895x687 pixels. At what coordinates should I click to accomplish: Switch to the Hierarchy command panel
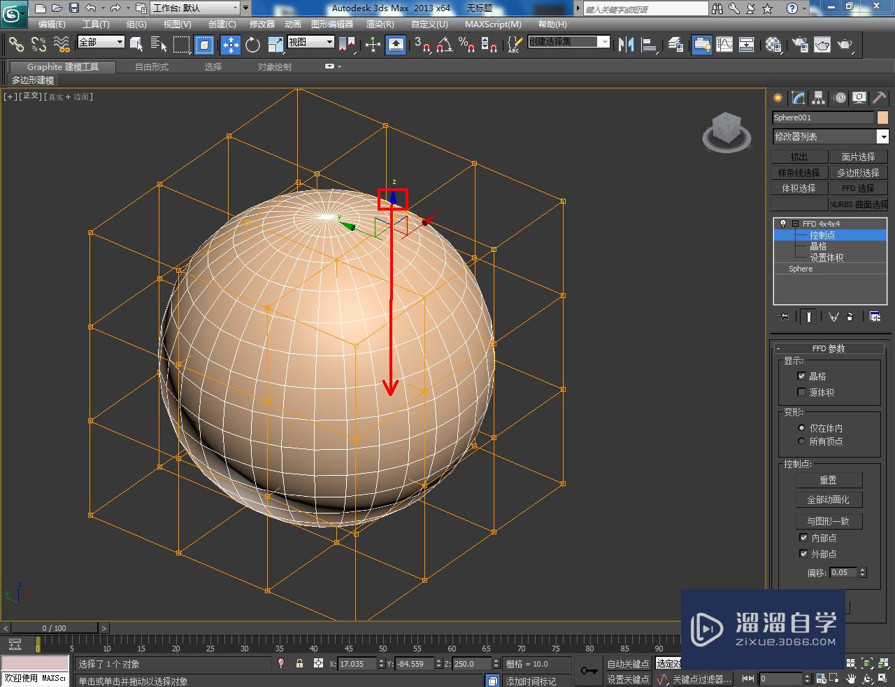click(819, 98)
